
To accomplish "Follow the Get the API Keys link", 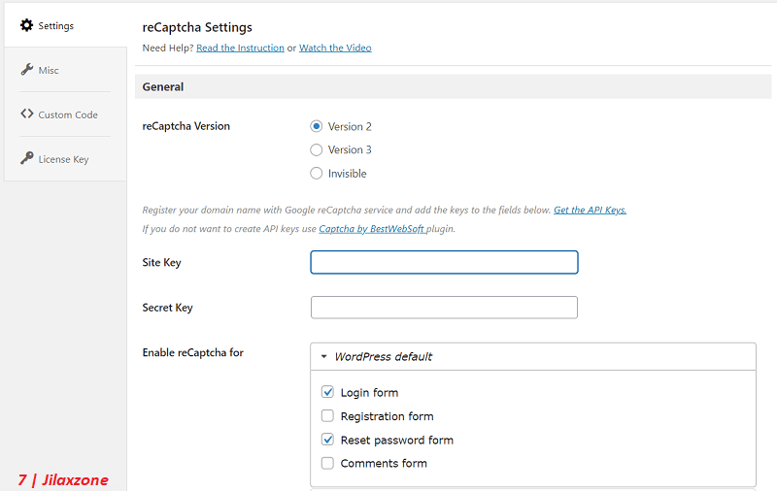I will 590,210.
